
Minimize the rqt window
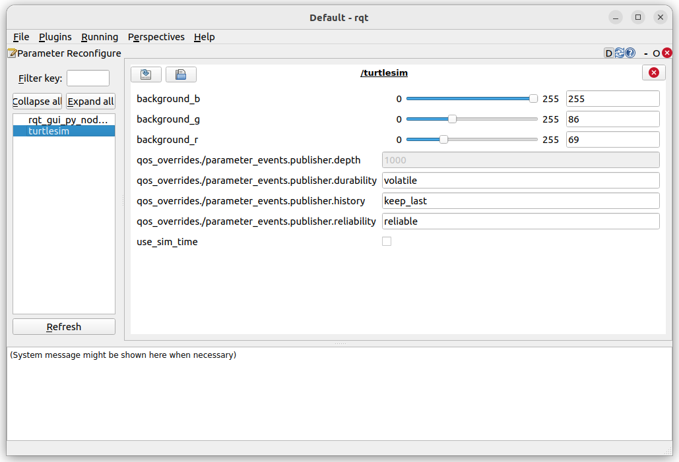616,17
